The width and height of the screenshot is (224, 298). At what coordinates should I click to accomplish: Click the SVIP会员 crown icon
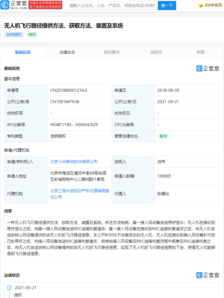201,6
